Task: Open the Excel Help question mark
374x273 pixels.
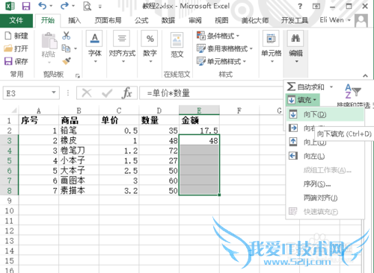Action: 300,6
